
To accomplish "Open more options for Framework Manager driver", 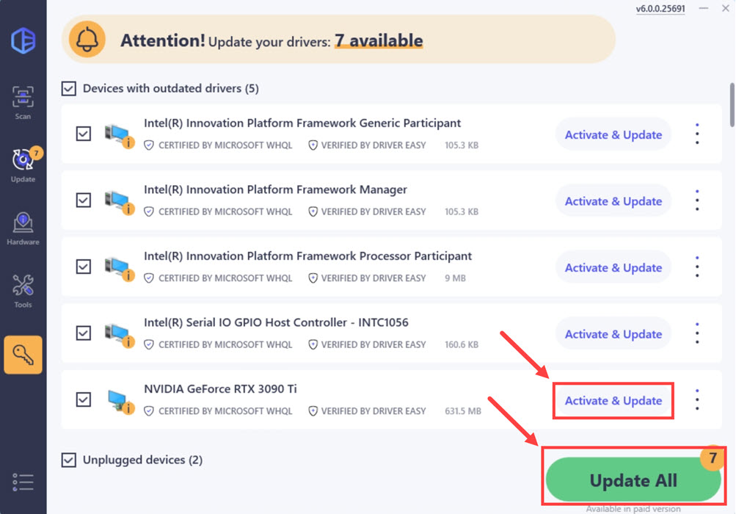I will [697, 200].
